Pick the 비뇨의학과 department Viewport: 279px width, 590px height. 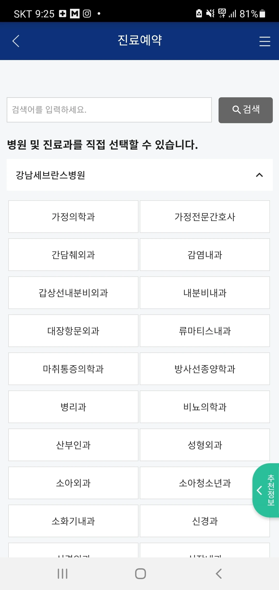pyautogui.click(x=205, y=407)
